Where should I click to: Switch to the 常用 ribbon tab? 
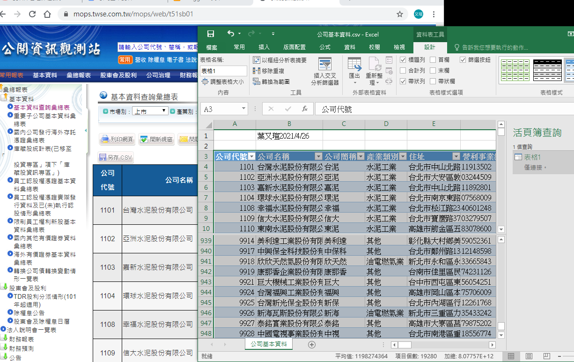239,47
